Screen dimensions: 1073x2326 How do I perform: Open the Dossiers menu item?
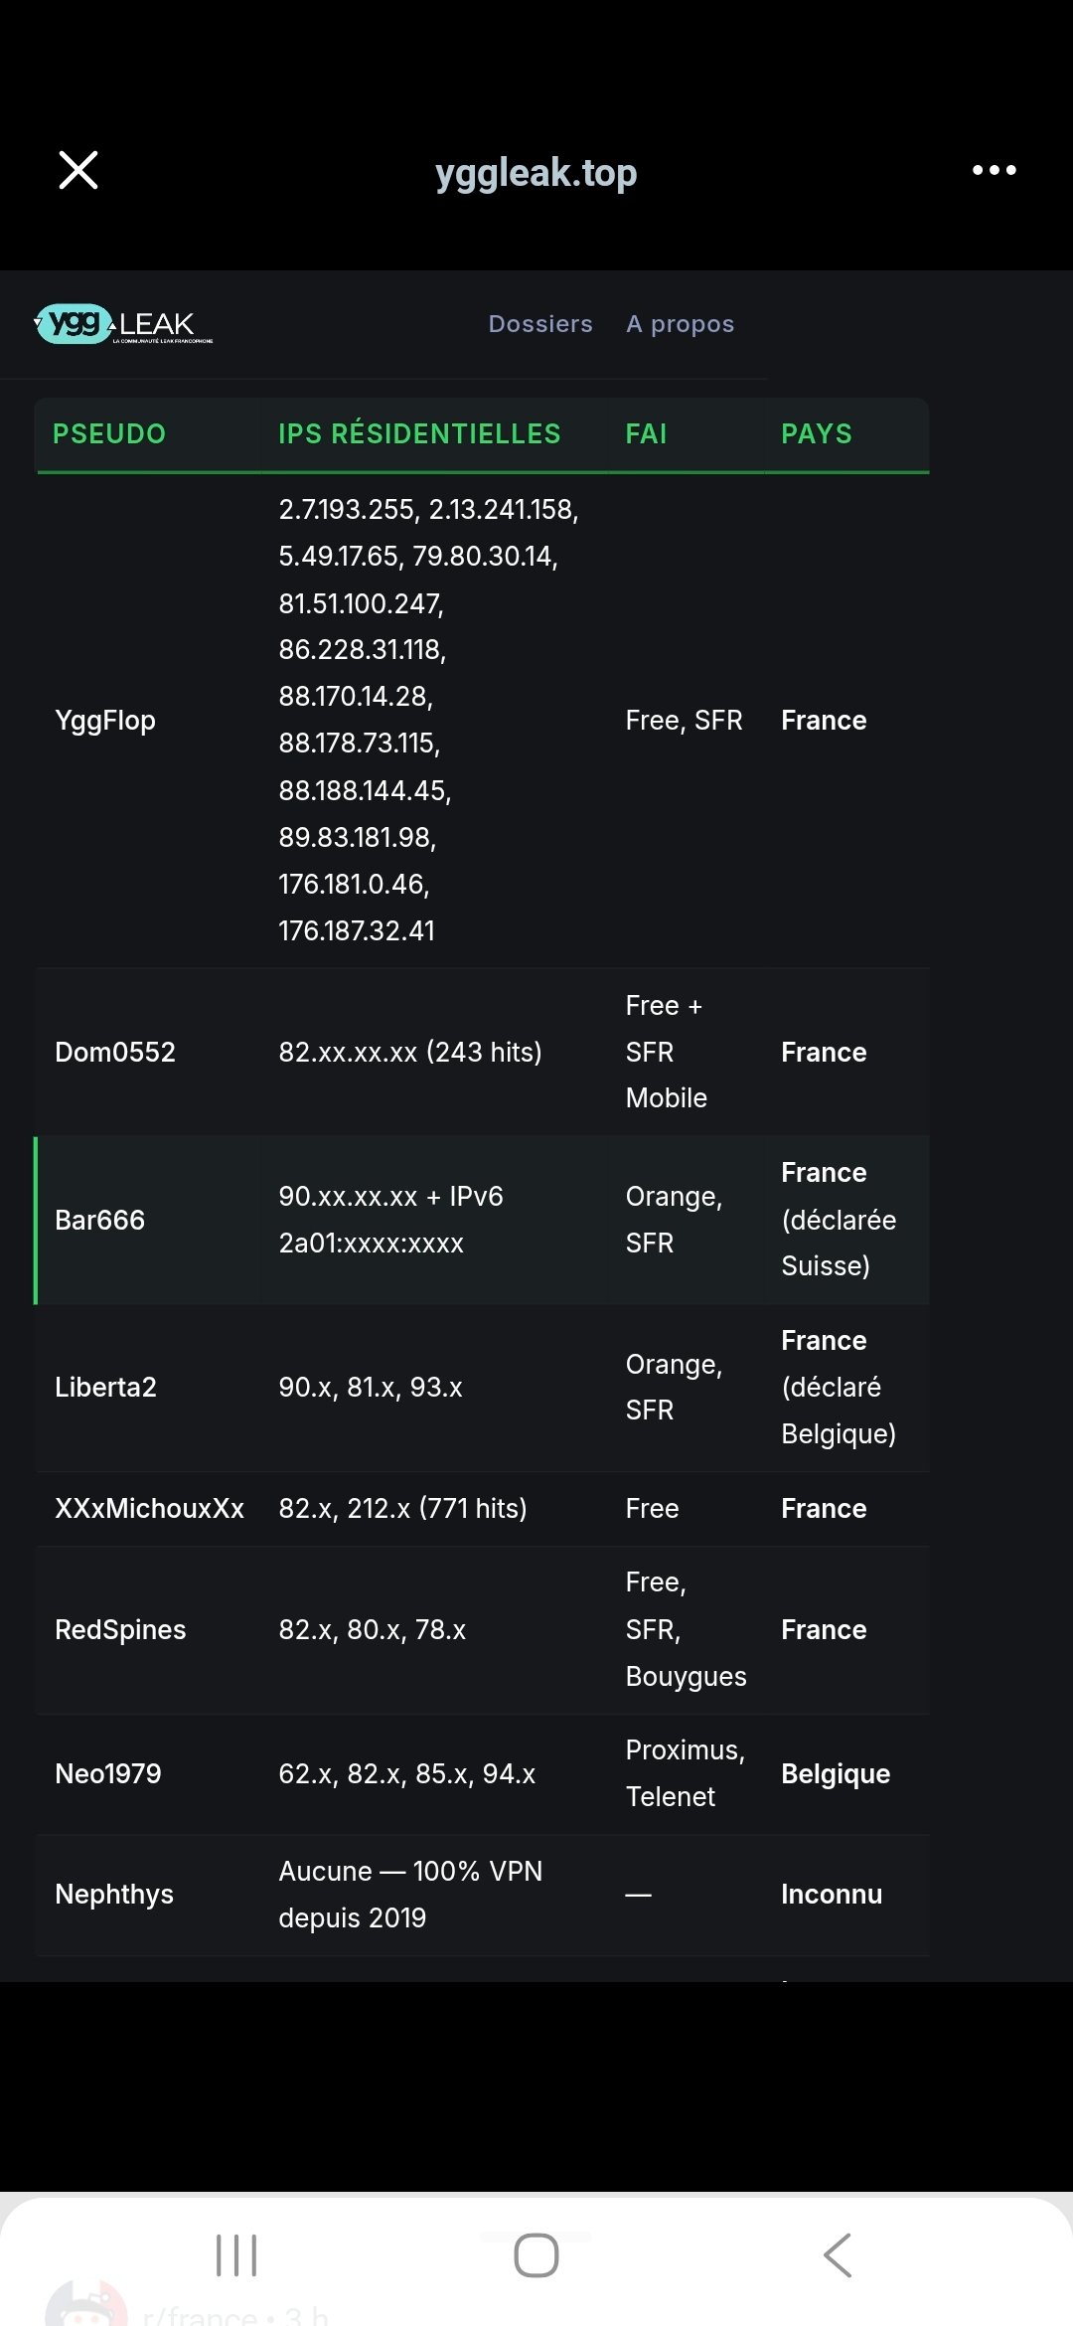(x=540, y=324)
